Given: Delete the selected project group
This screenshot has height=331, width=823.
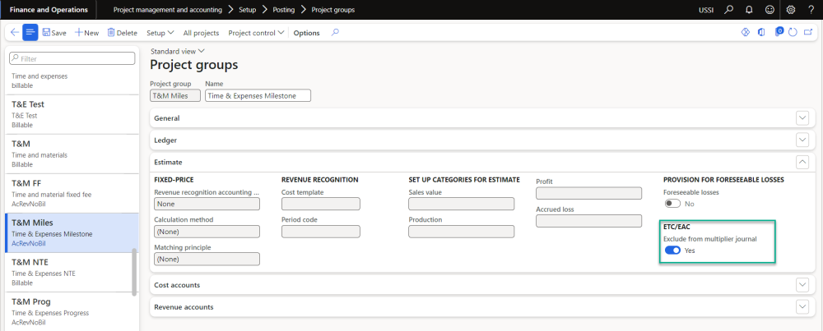Looking at the screenshot, I should 123,33.
